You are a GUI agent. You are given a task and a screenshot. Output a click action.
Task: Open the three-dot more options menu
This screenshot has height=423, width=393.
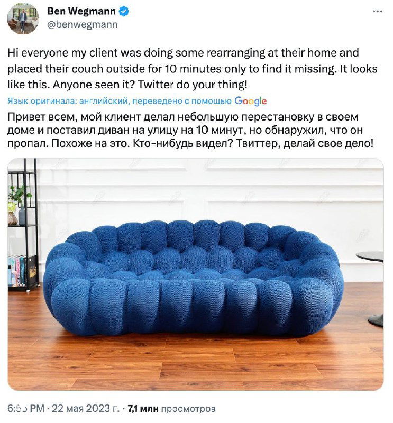(377, 12)
